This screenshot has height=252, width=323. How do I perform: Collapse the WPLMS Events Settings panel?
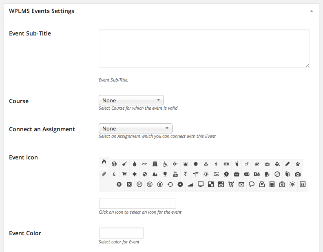point(312,11)
